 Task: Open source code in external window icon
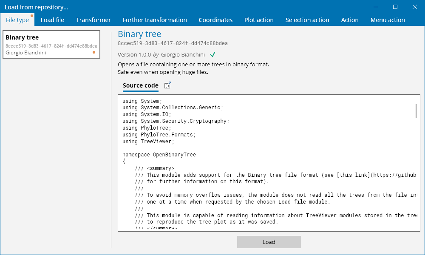[167, 85]
